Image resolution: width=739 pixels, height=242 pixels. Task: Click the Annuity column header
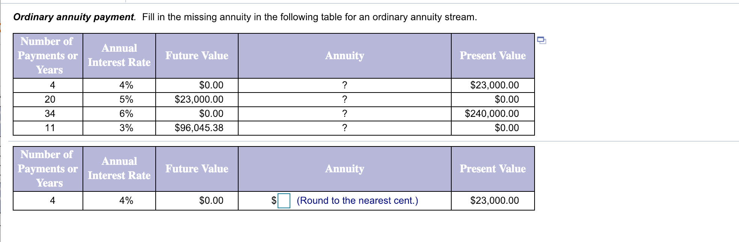(344, 56)
